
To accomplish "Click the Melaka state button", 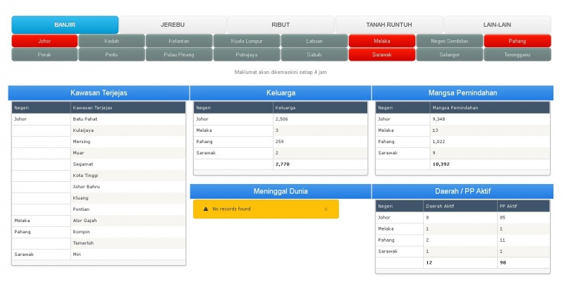I will [x=382, y=41].
